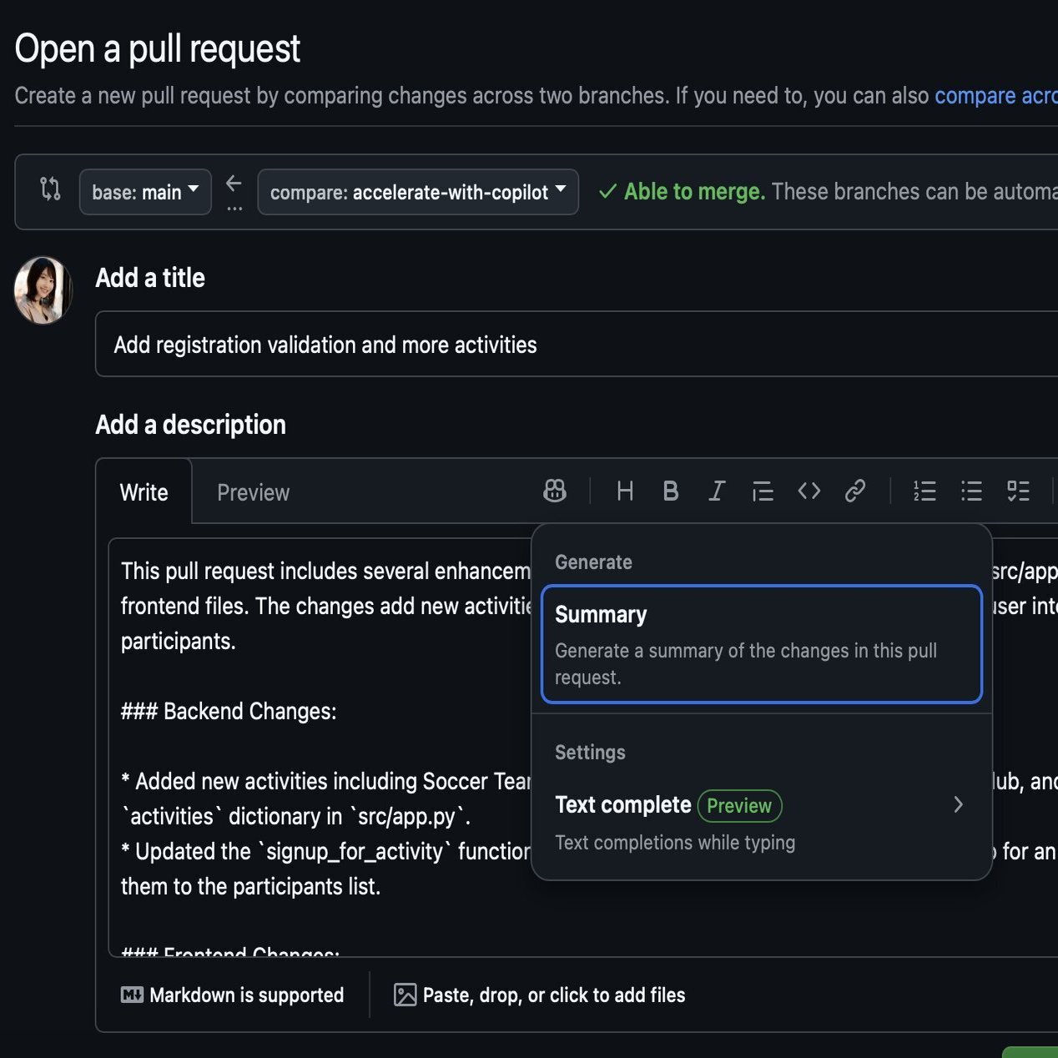The image size is (1058, 1058).
Task: Click the Copilot icon in the editor toolbar
Action: point(555,491)
